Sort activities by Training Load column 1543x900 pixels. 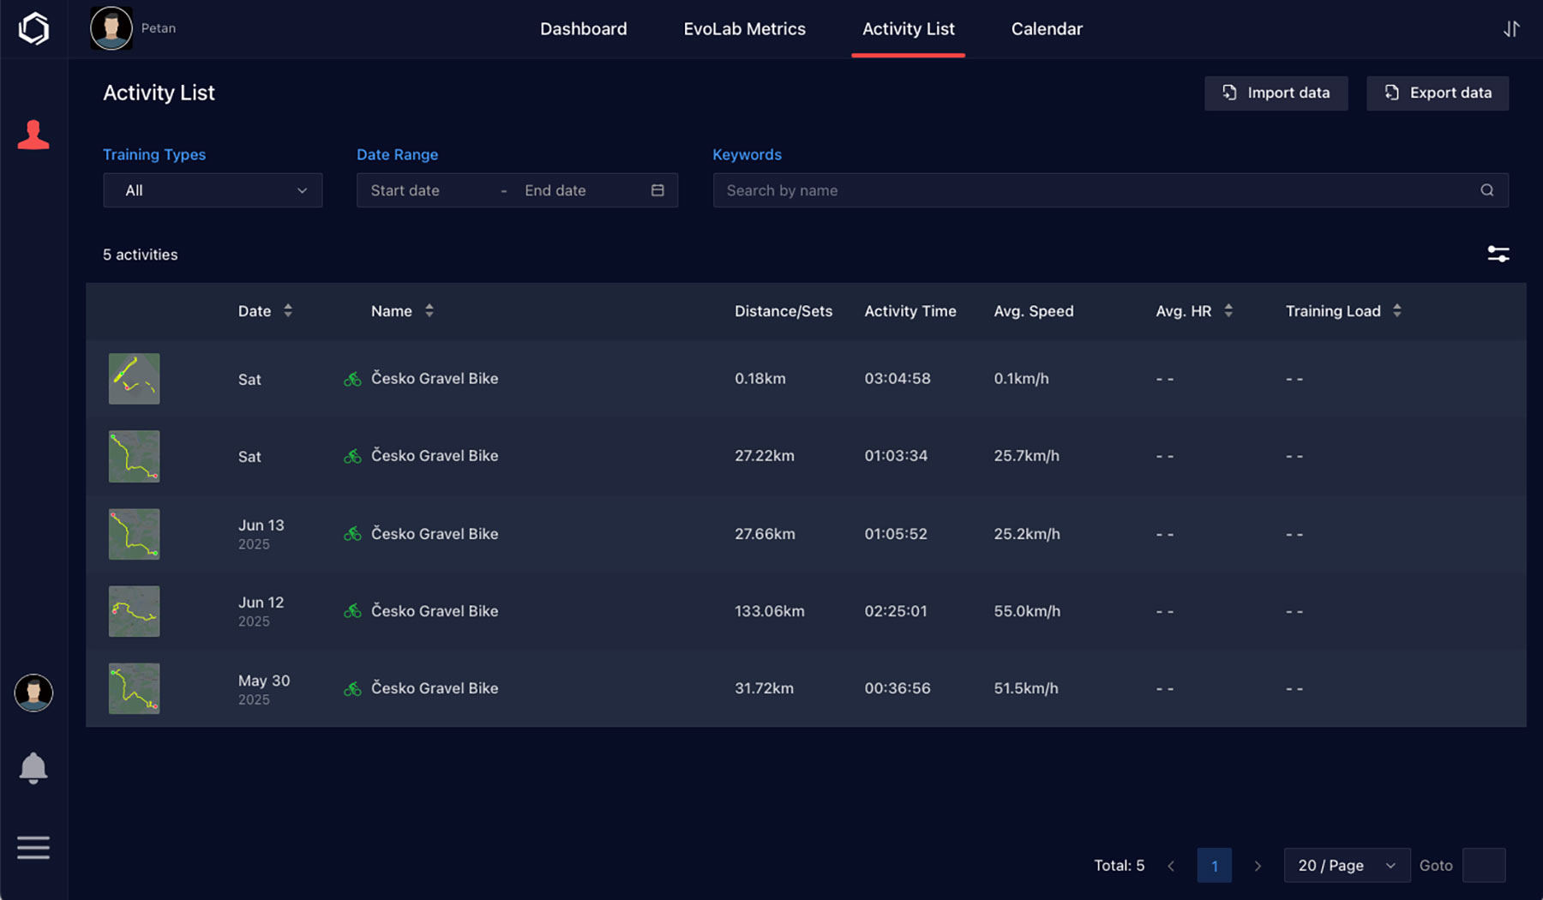(x=1397, y=311)
